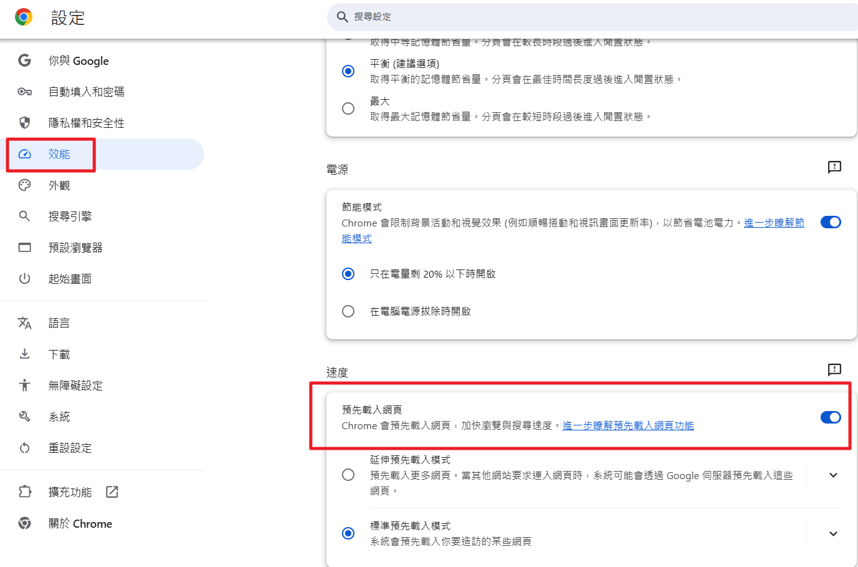Select 只在電量剩 20% 以下時開啟 radio option
858x567 pixels.
[348, 274]
